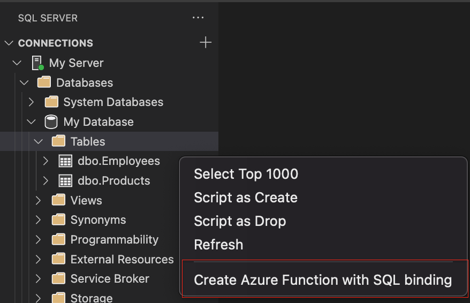Collapse the Tables folder chevron
The width and height of the screenshot is (470, 303).
(38, 142)
